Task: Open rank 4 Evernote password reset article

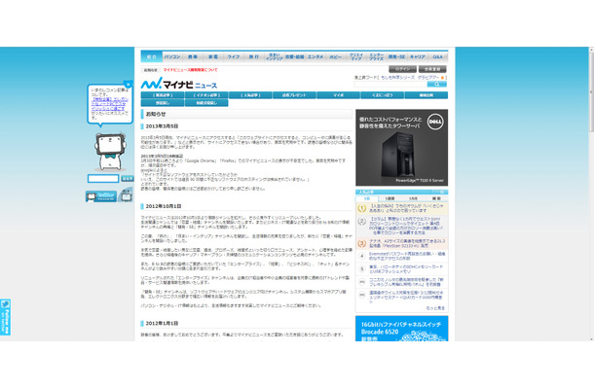Action: click(407, 256)
